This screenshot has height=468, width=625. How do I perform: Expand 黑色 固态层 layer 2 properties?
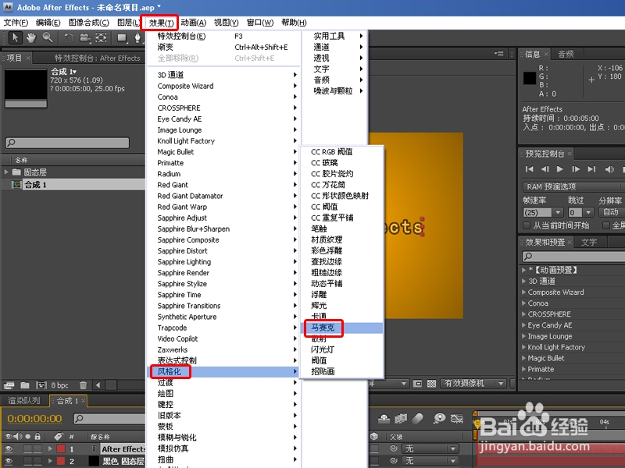point(50,461)
